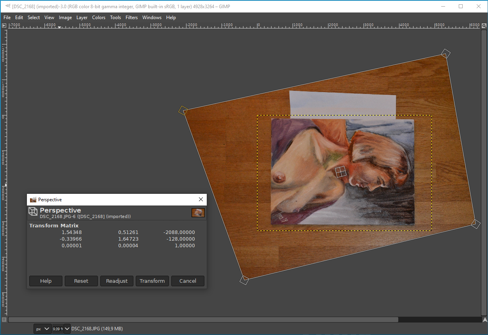This screenshot has width=488, height=335.
Task: Click matrix value 0,00001
Action: pyautogui.click(x=72, y=246)
